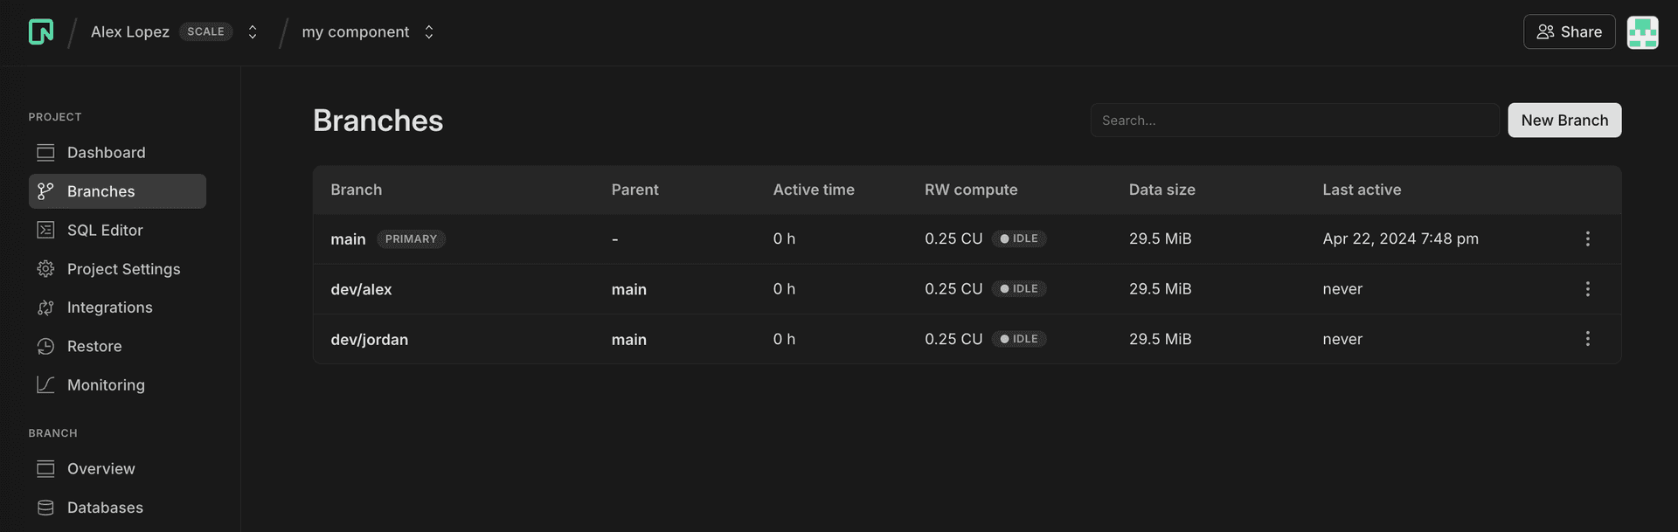Image resolution: width=1678 pixels, height=532 pixels.
Task: Open the Databases icon in sidebar
Action: tap(45, 508)
